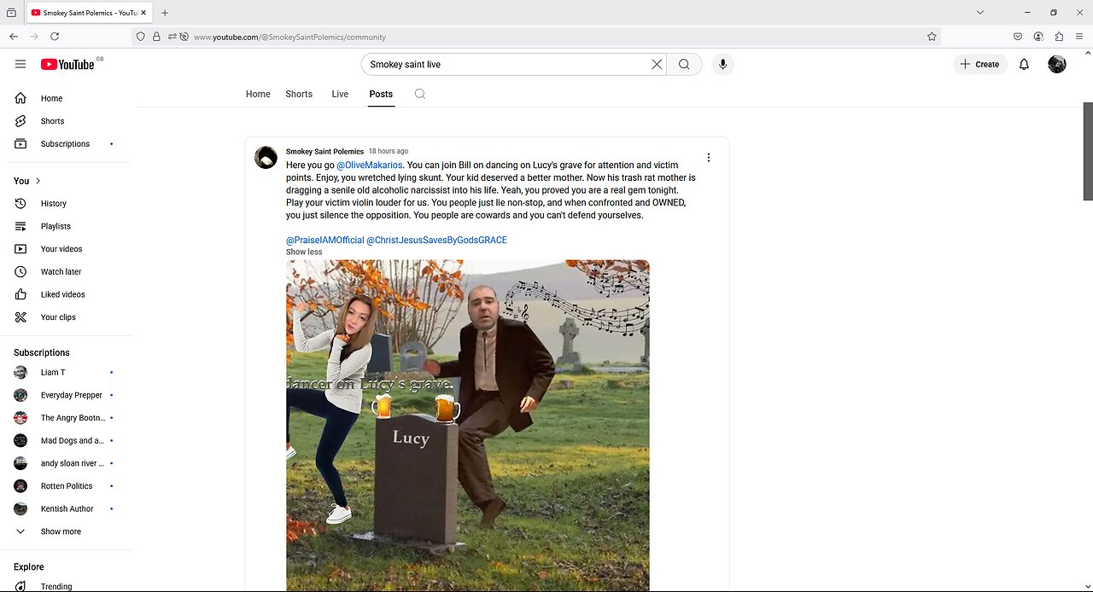The width and height of the screenshot is (1093, 592).
Task: Open the 18 hours ago timestamp
Action: (389, 152)
